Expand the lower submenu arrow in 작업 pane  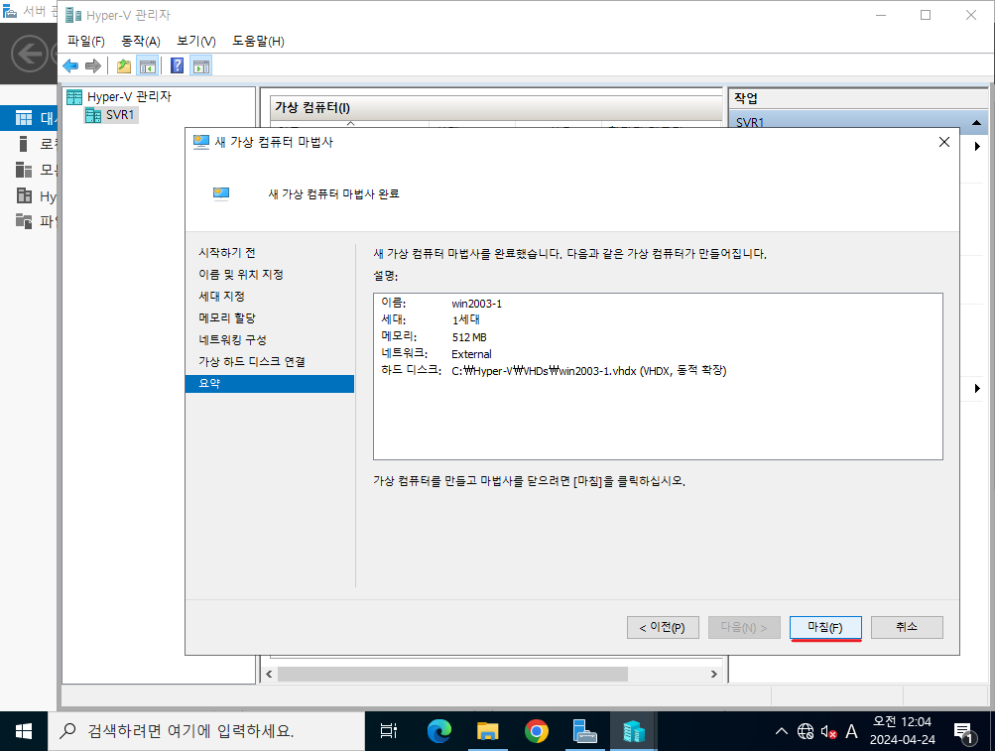pyautogui.click(x=977, y=388)
